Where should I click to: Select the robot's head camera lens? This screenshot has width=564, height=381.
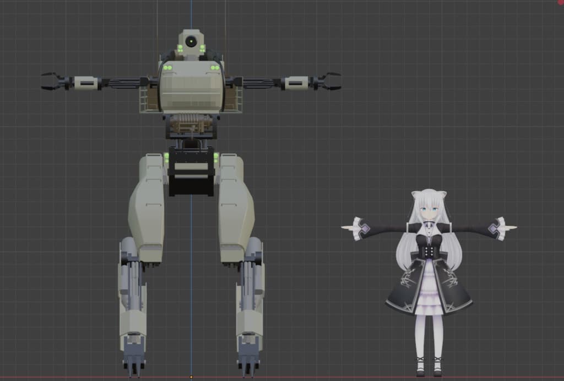tap(191, 41)
